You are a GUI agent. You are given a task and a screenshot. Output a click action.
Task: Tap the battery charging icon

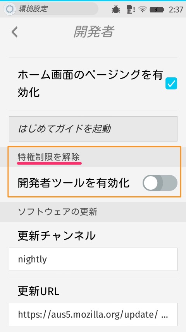click(x=157, y=10)
